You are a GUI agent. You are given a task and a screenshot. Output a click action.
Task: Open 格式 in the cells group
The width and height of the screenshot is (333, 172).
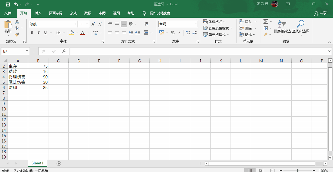(247, 35)
